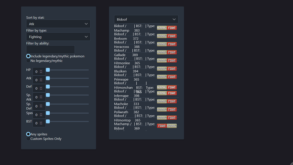
Task: Click the Atk slider handle
Action: click(x=48, y=78)
